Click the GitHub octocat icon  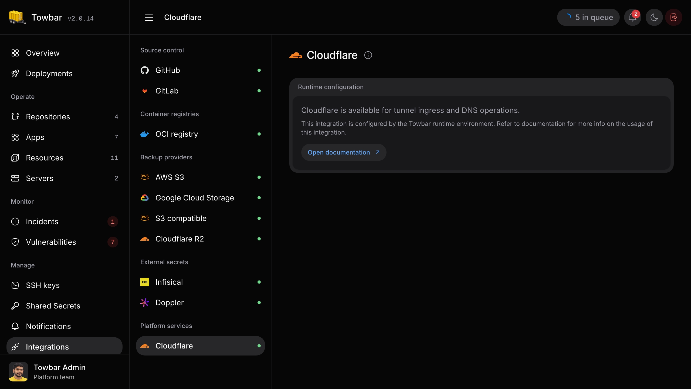pos(145,70)
